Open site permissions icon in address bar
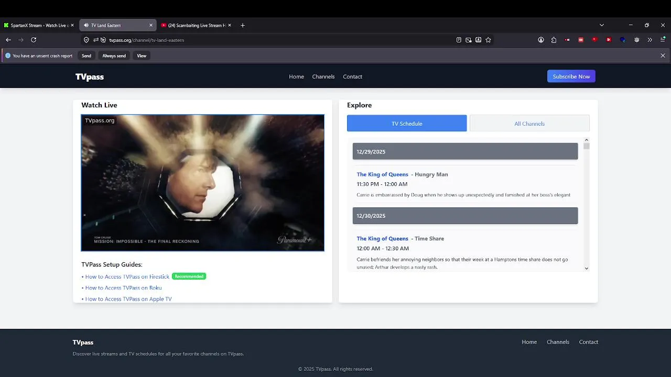This screenshot has height=377, width=671. [96, 40]
